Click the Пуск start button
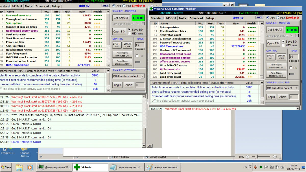Screen dimensions: 306x172 [x=6, y=167]
